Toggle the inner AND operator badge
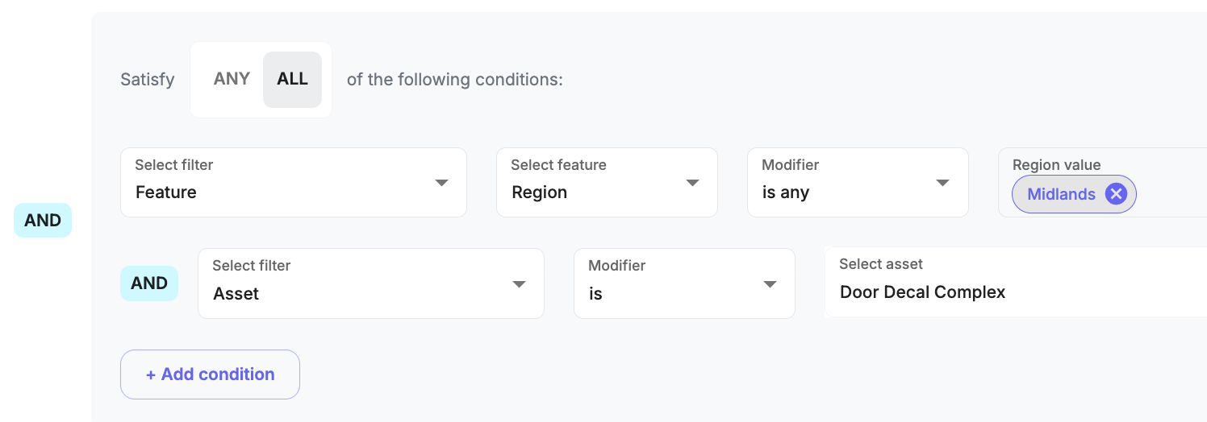1207x422 pixels. pyautogui.click(x=149, y=283)
